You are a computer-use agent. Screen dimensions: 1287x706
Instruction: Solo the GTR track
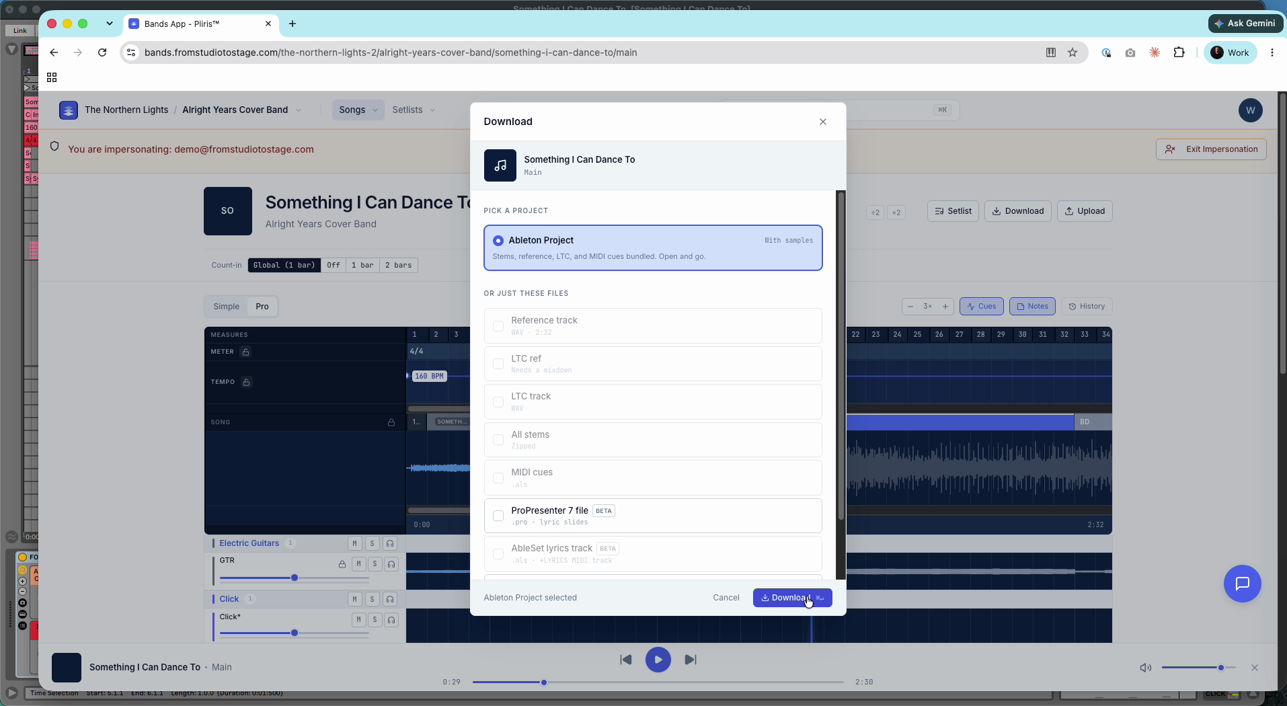375,564
